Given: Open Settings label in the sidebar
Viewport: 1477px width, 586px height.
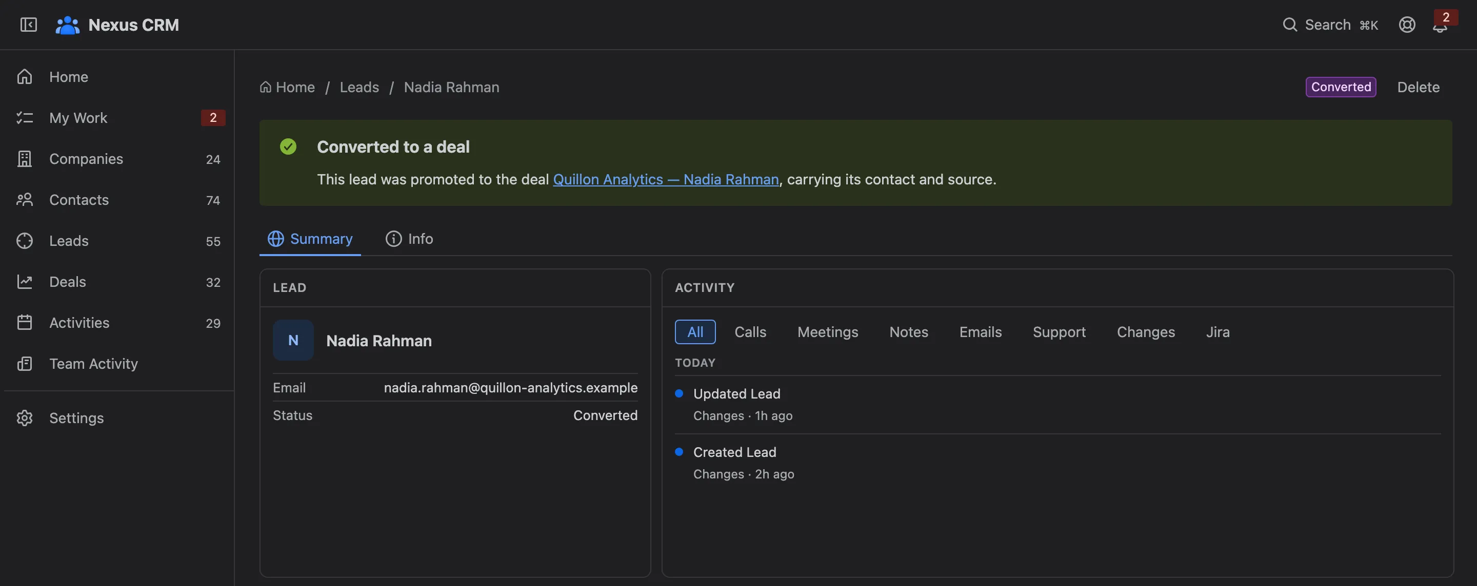Looking at the screenshot, I should [76, 417].
